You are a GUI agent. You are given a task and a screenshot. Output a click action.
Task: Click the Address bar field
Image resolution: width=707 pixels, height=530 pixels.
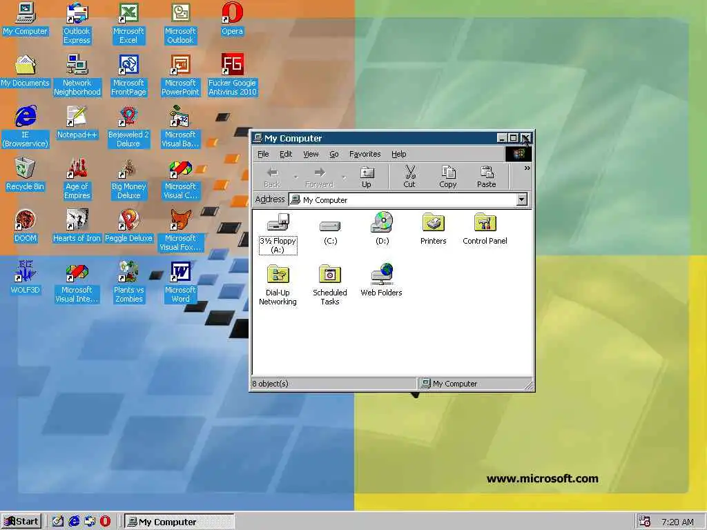[408, 199]
